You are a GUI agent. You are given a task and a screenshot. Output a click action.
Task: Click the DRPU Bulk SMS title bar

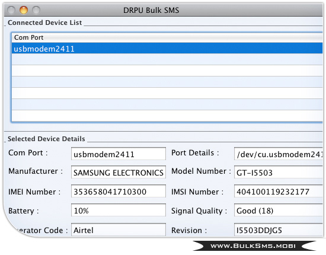pyautogui.click(x=151, y=10)
